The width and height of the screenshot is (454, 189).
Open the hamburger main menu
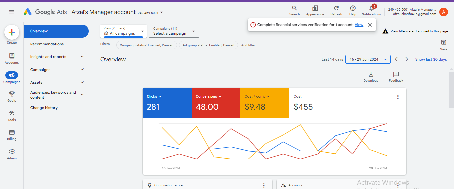[x=12, y=12]
